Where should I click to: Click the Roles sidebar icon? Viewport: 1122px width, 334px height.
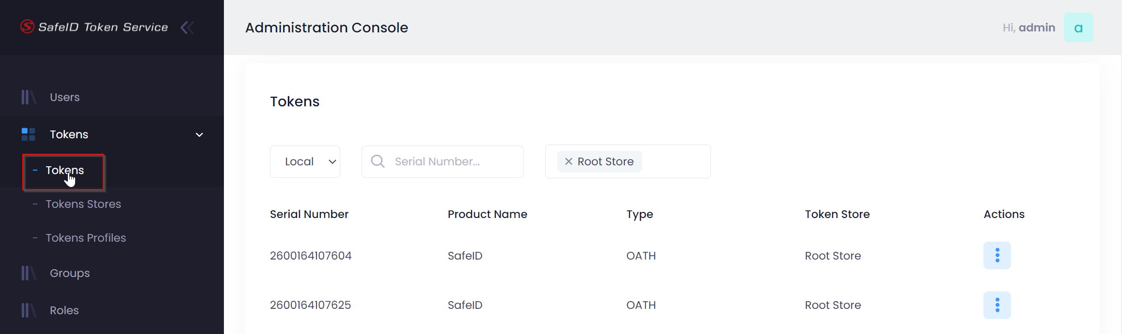(29, 310)
